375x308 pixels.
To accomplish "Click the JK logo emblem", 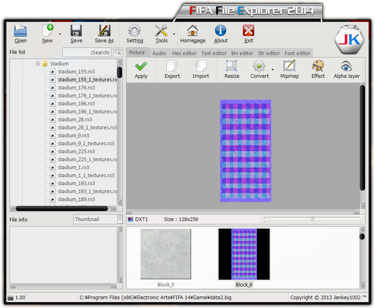I will click(349, 39).
